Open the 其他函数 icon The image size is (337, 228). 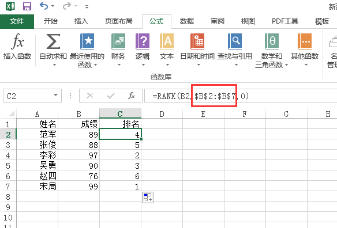(305, 41)
